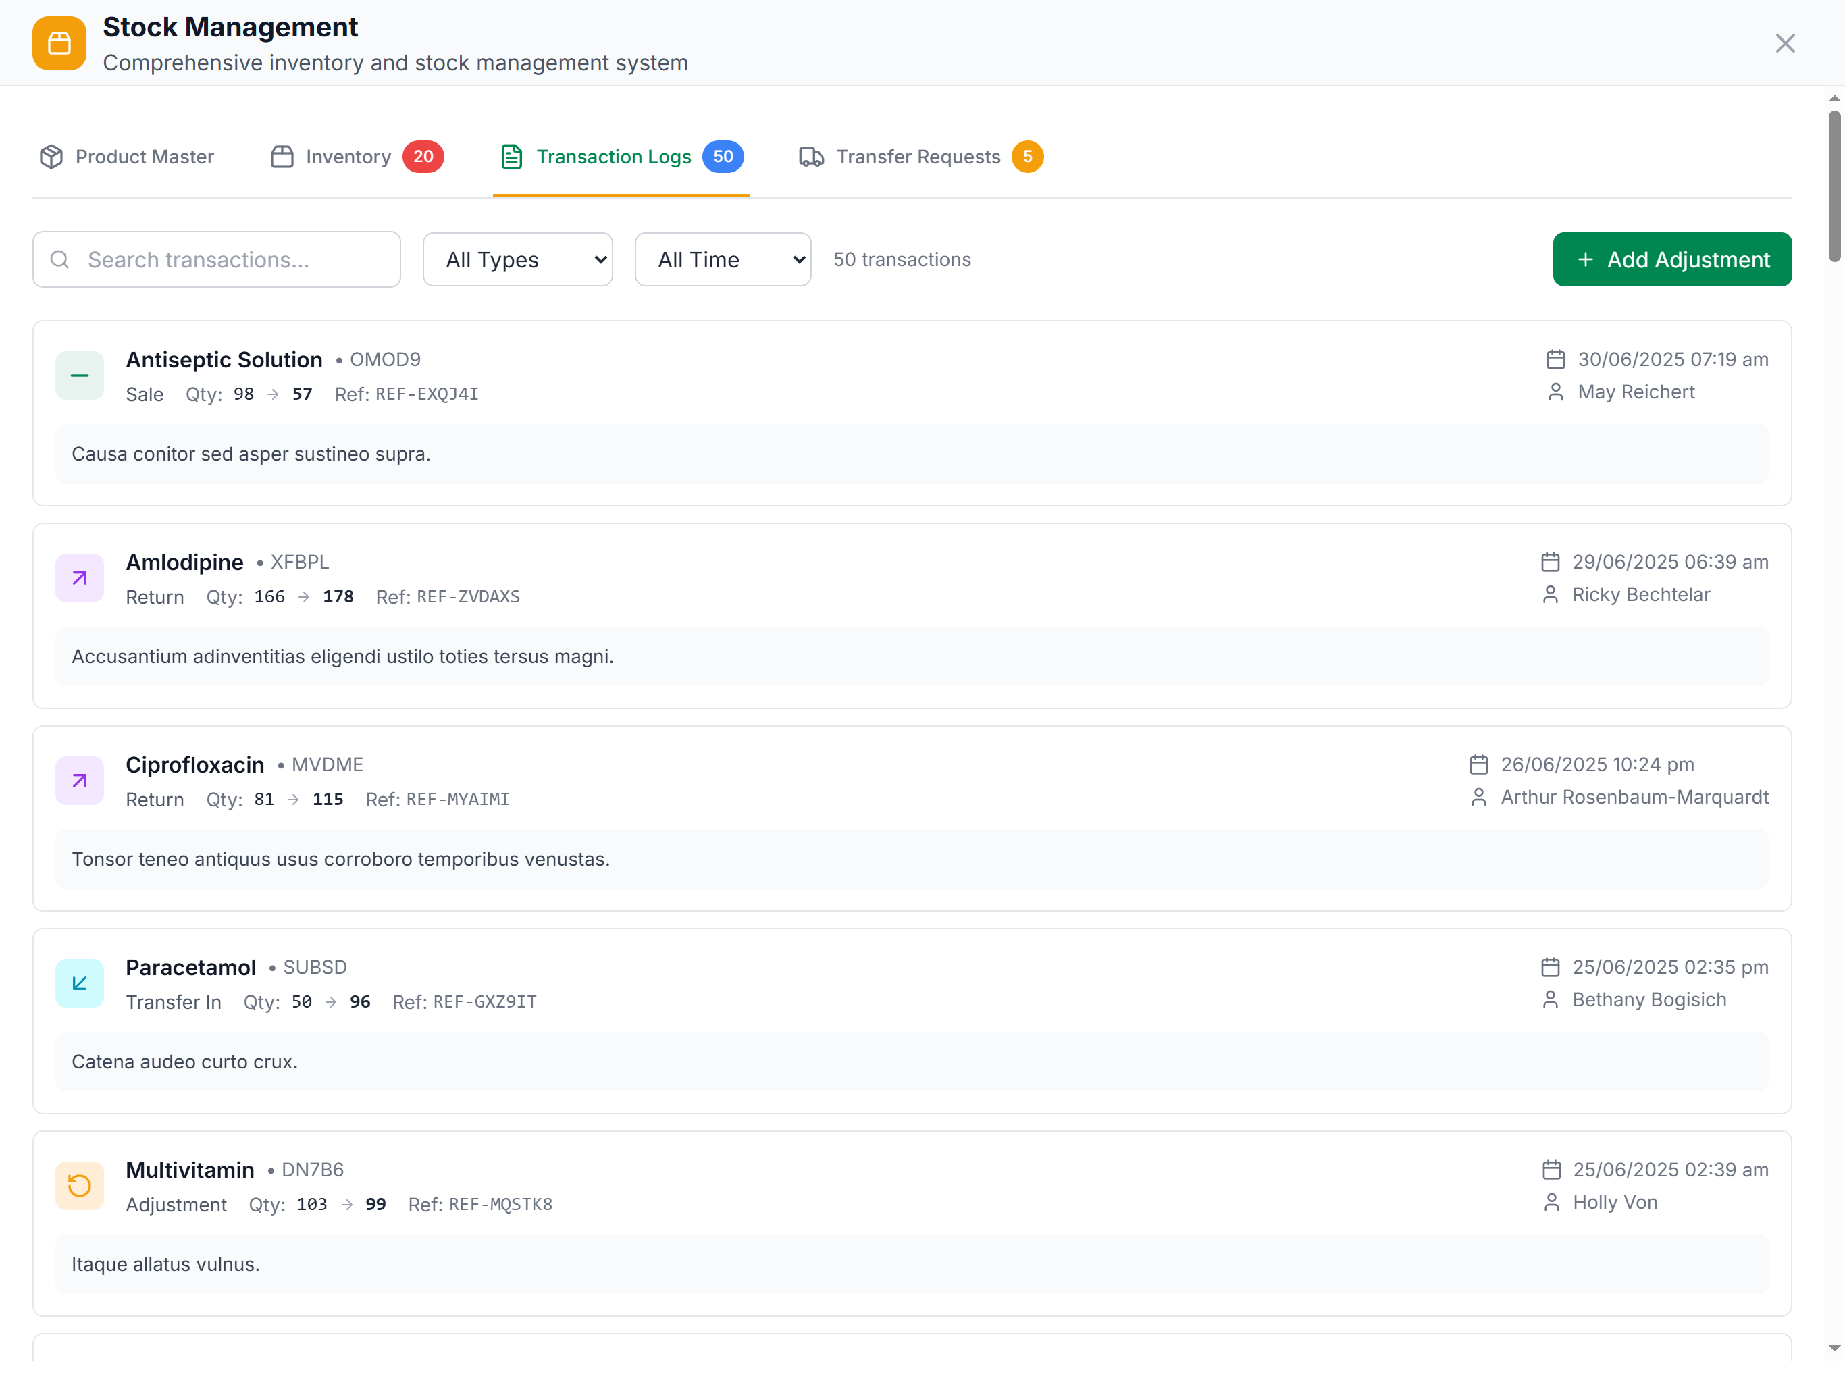Switch to the Product Master tab
Screen dimensions: 1845x1383
point(127,157)
